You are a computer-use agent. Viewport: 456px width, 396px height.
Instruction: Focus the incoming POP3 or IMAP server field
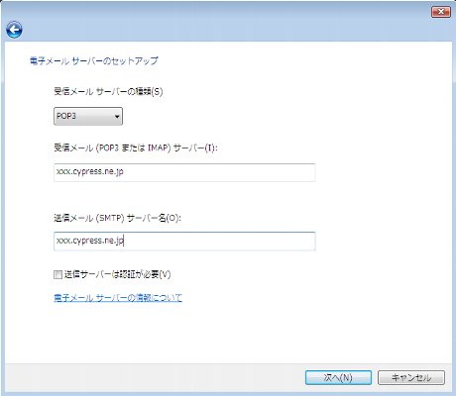pos(184,172)
